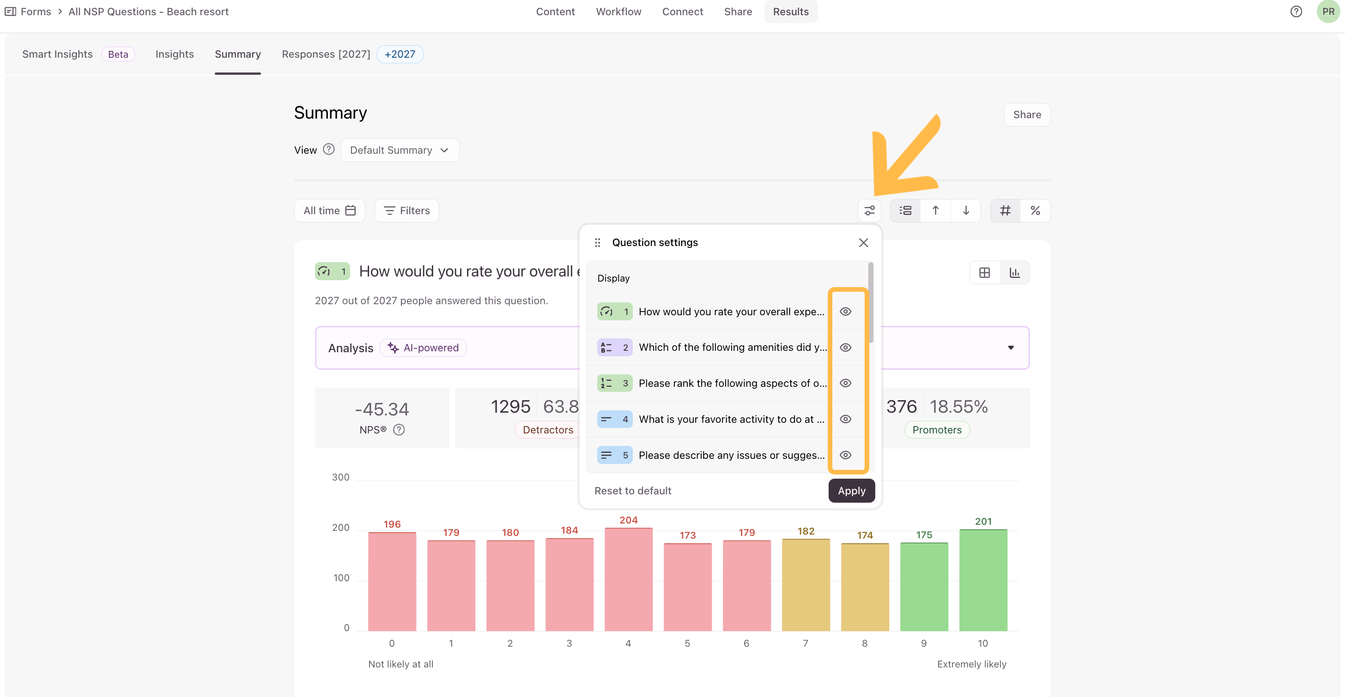The height and width of the screenshot is (697, 1345).
Task: Grab the Question settings drag handle
Action: (597, 243)
